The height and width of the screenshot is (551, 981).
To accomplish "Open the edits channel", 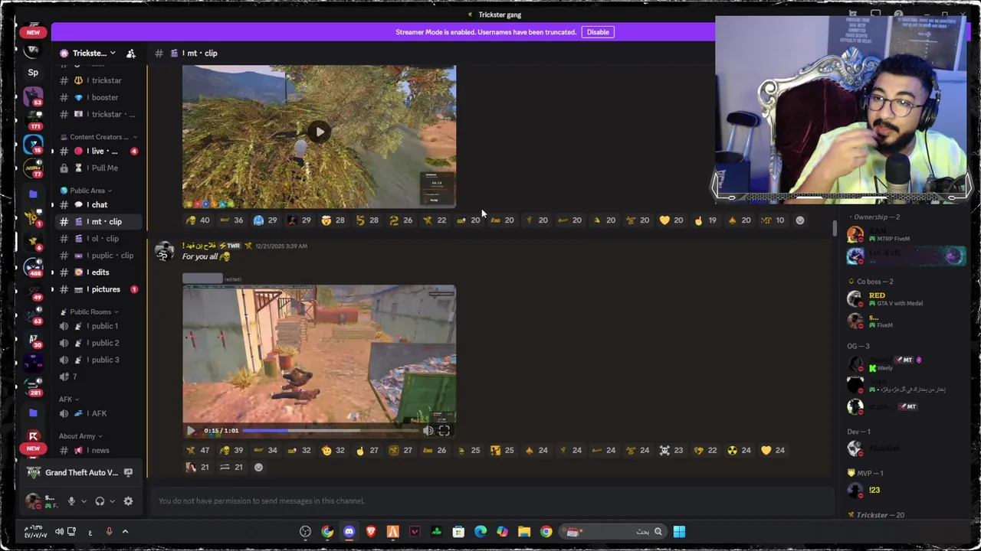I will coord(100,272).
